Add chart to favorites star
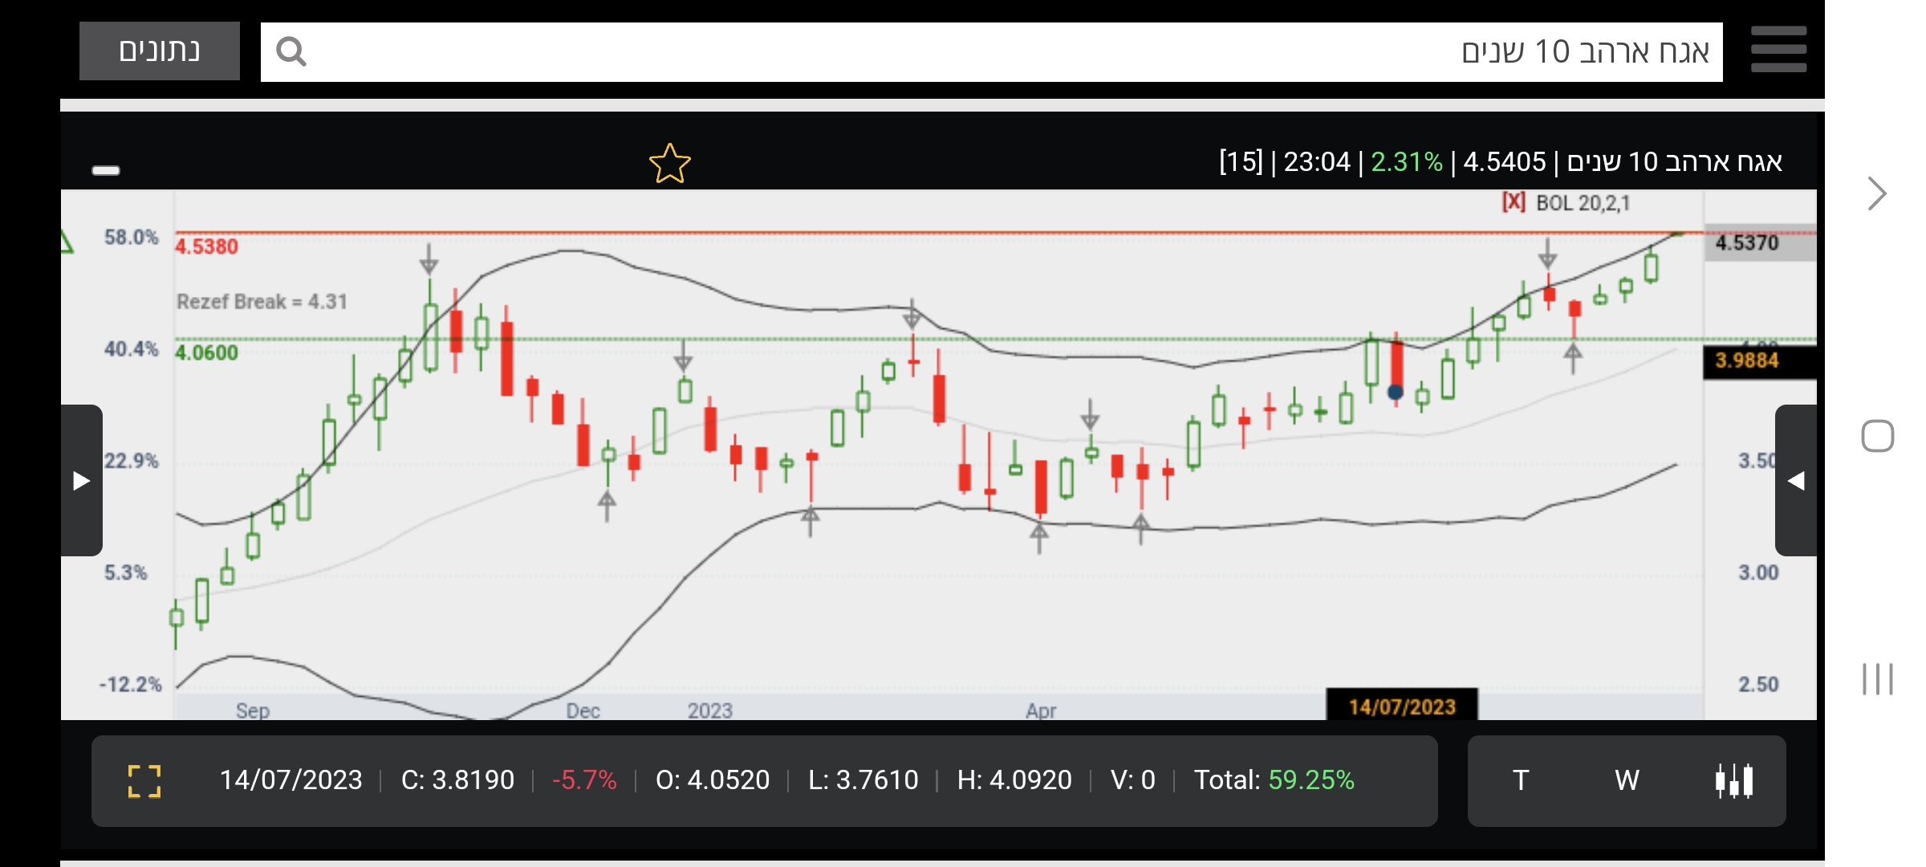The height and width of the screenshot is (867, 1926). (x=669, y=164)
